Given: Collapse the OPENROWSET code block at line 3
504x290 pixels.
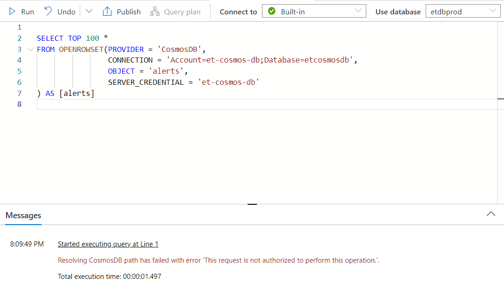Looking at the screenshot, I should 30,49.
